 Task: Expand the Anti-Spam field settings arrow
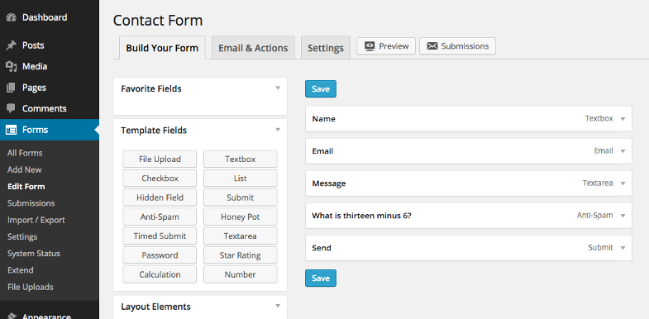coord(623,216)
